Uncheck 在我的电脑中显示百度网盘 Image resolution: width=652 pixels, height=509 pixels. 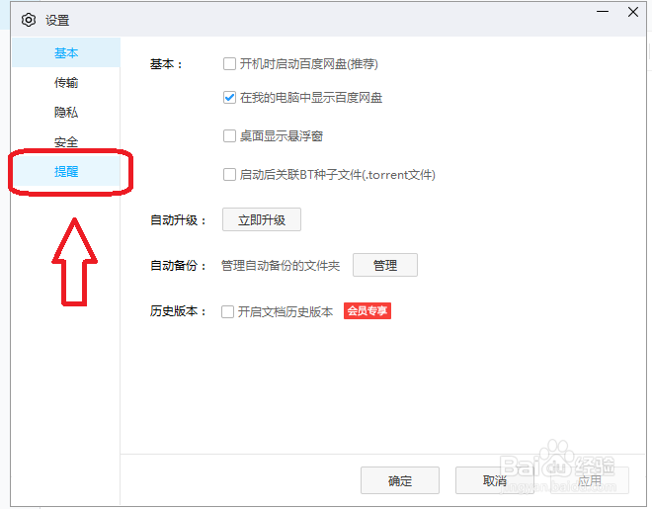[x=229, y=98]
